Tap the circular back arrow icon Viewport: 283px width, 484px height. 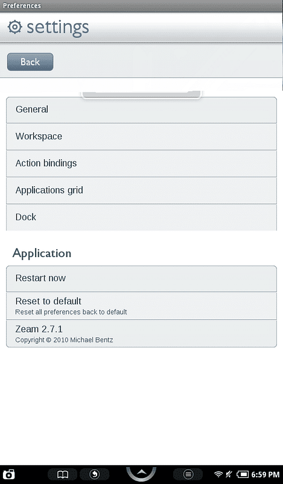pos(95,474)
